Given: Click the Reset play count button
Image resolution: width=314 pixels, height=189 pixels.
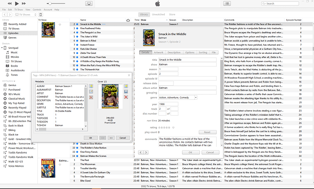Looking at the screenshot, I should click(x=208, y=132).
